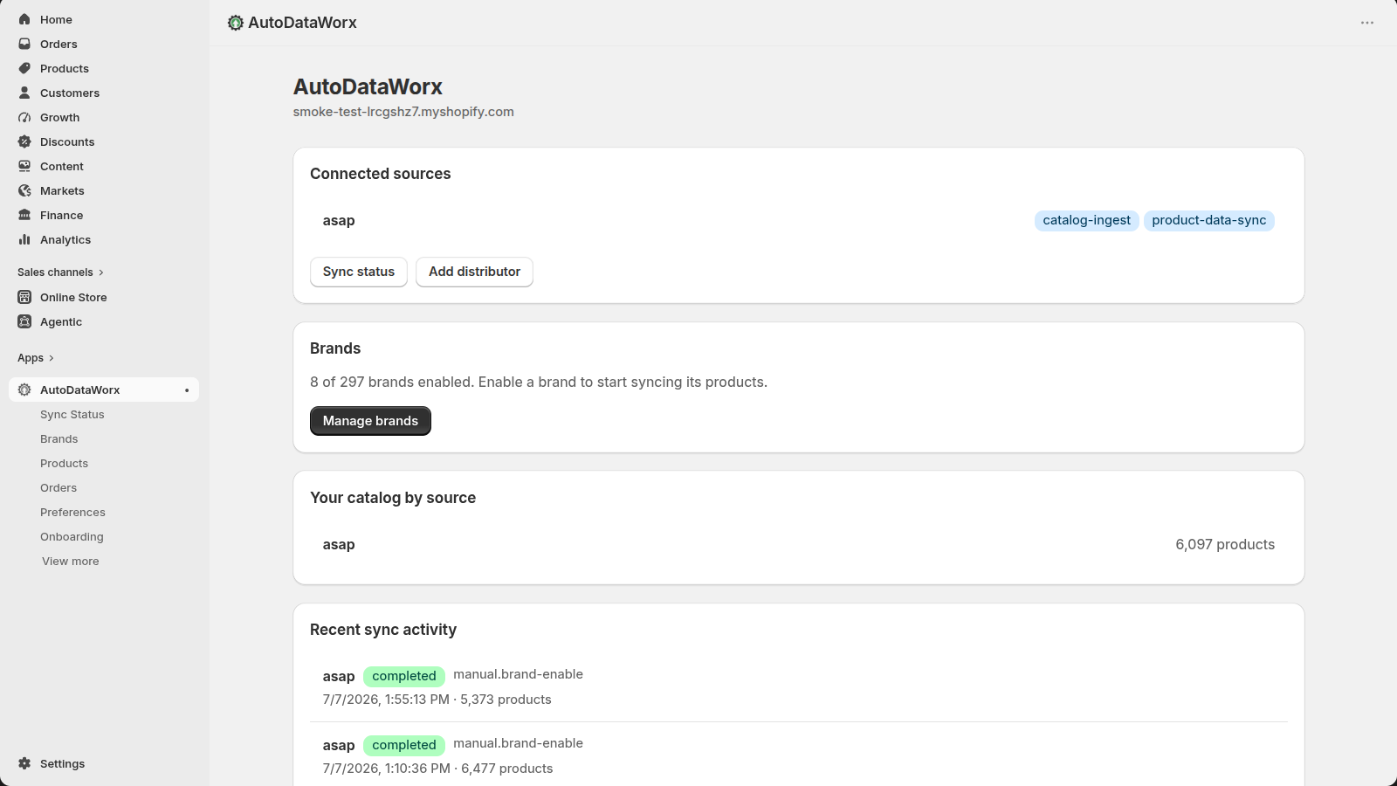Click the store domain smoke-test-lrcgshz7.myshopify.com
Screen dimensions: 1397x786
pos(403,112)
